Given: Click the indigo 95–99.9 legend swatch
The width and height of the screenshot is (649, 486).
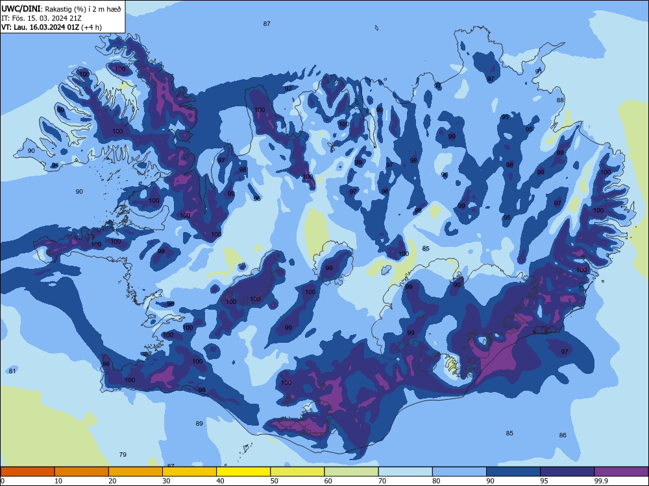Looking at the screenshot, I should click(x=567, y=472).
